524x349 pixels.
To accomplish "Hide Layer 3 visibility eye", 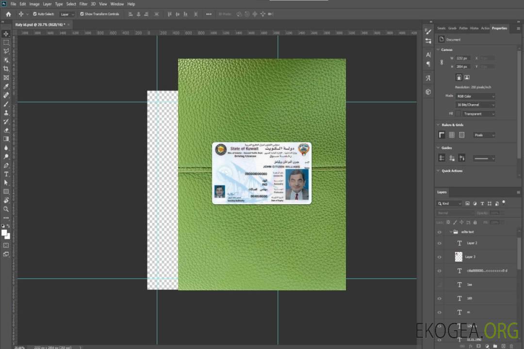I will click(440, 257).
